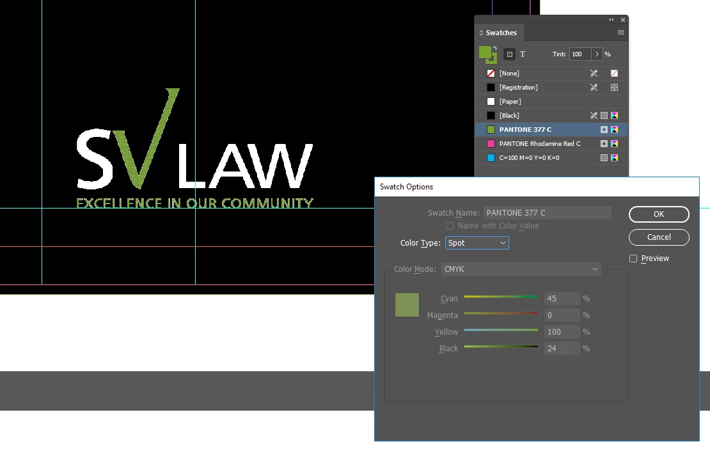Click the Magenta percentage field
Image resolution: width=710 pixels, height=453 pixels.
[562, 315]
